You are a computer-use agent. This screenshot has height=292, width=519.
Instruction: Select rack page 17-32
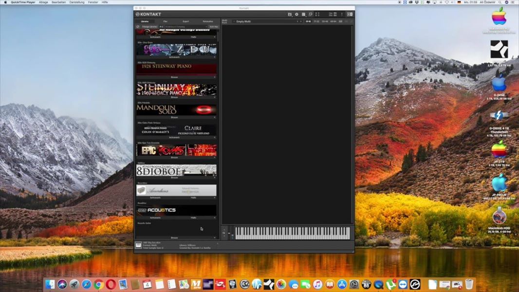click(316, 21)
